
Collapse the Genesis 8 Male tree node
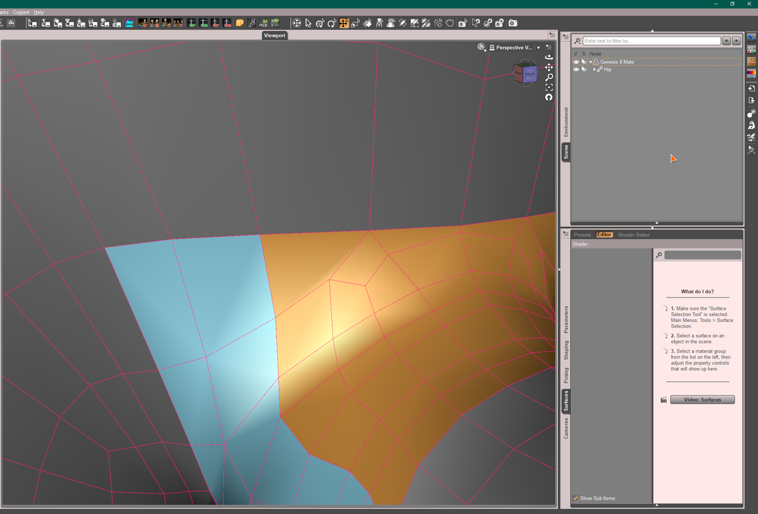[x=590, y=62]
